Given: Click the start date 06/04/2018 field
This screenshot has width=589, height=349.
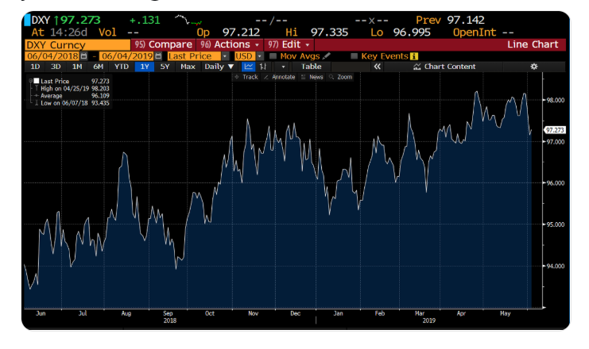Looking at the screenshot, I should [x=52, y=56].
